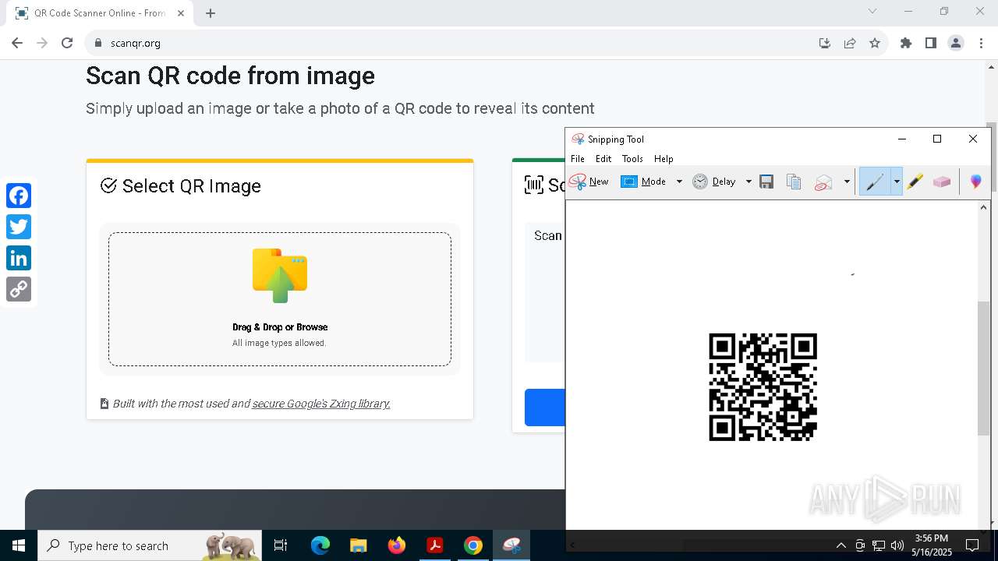Open Chrome tab search chevron

pos(872,12)
